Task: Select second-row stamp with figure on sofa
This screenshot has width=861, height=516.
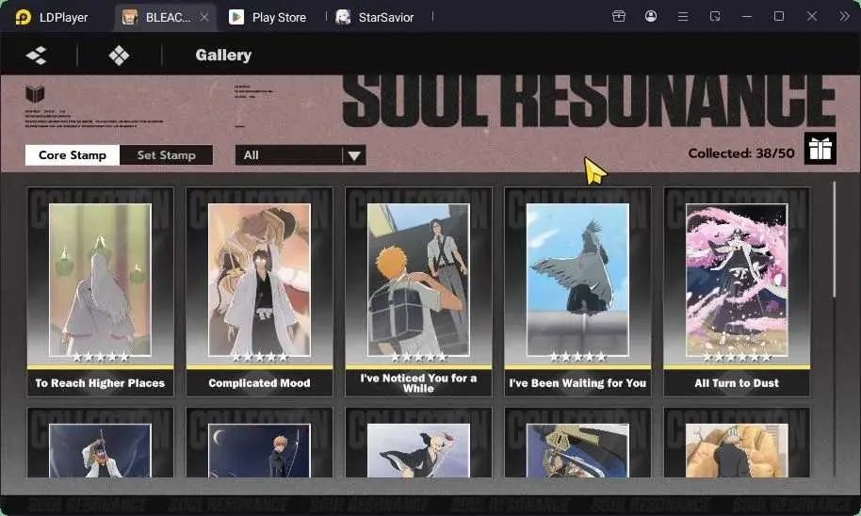Action: [737, 443]
